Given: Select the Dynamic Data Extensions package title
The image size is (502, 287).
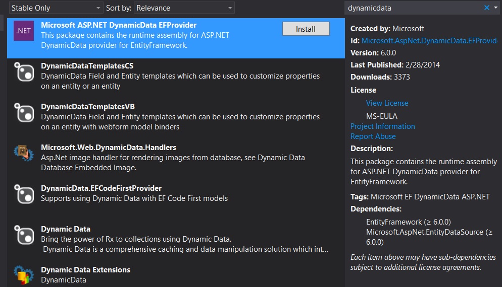Looking at the screenshot, I should (85, 270).
